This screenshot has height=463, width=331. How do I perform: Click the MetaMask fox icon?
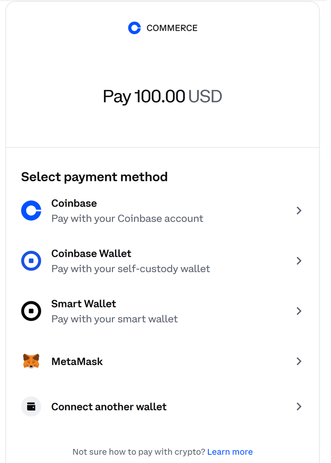click(31, 361)
